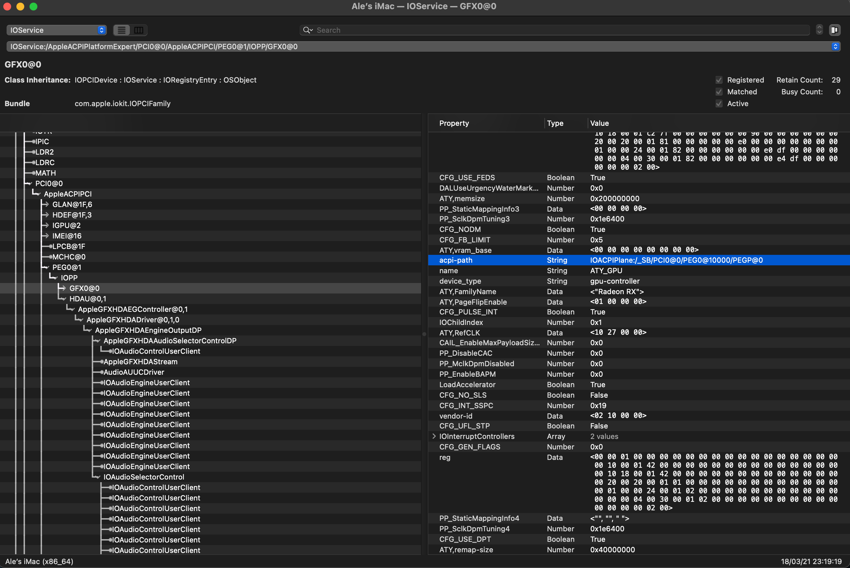Select the GFX0@0 tree item
This screenshot has width=850, height=568.
click(x=85, y=288)
